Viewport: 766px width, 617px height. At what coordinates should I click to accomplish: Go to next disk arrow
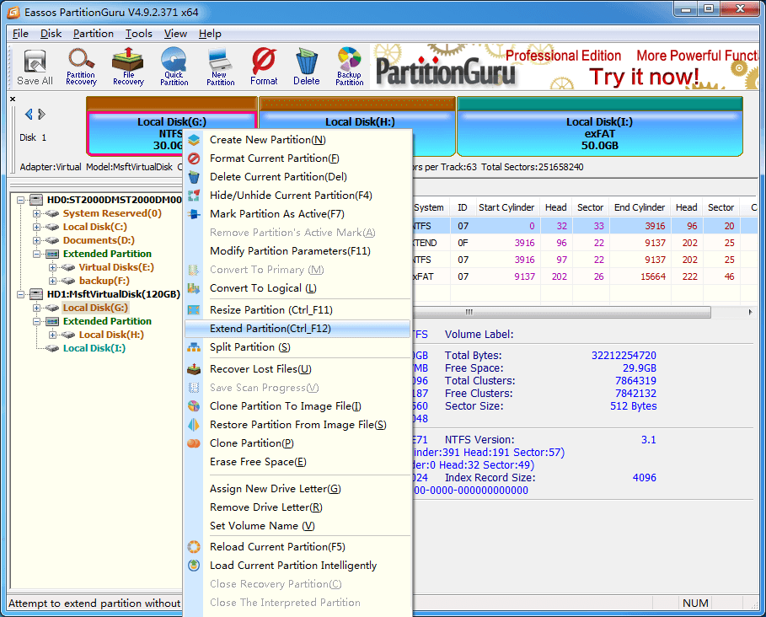(41, 115)
